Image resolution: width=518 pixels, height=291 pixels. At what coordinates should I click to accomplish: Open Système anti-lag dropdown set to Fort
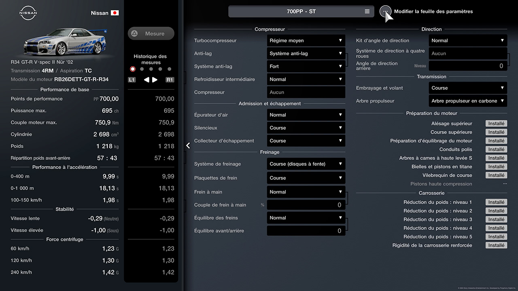[306, 66]
